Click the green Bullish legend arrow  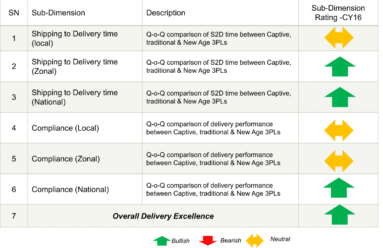[x=161, y=241]
